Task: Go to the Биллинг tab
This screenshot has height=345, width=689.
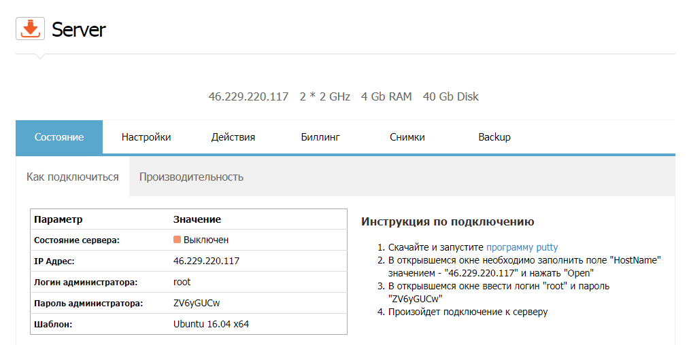Action: pyautogui.click(x=320, y=137)
